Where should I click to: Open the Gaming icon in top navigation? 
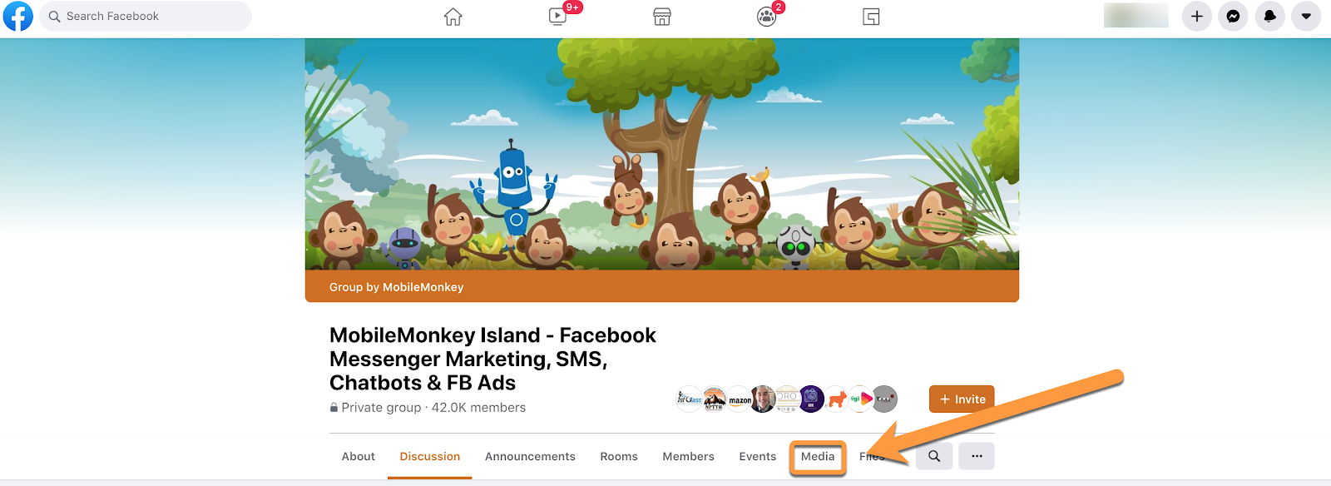[871, 17]
